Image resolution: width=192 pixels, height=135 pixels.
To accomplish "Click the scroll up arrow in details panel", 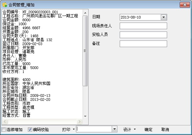I will pos(85,13).
